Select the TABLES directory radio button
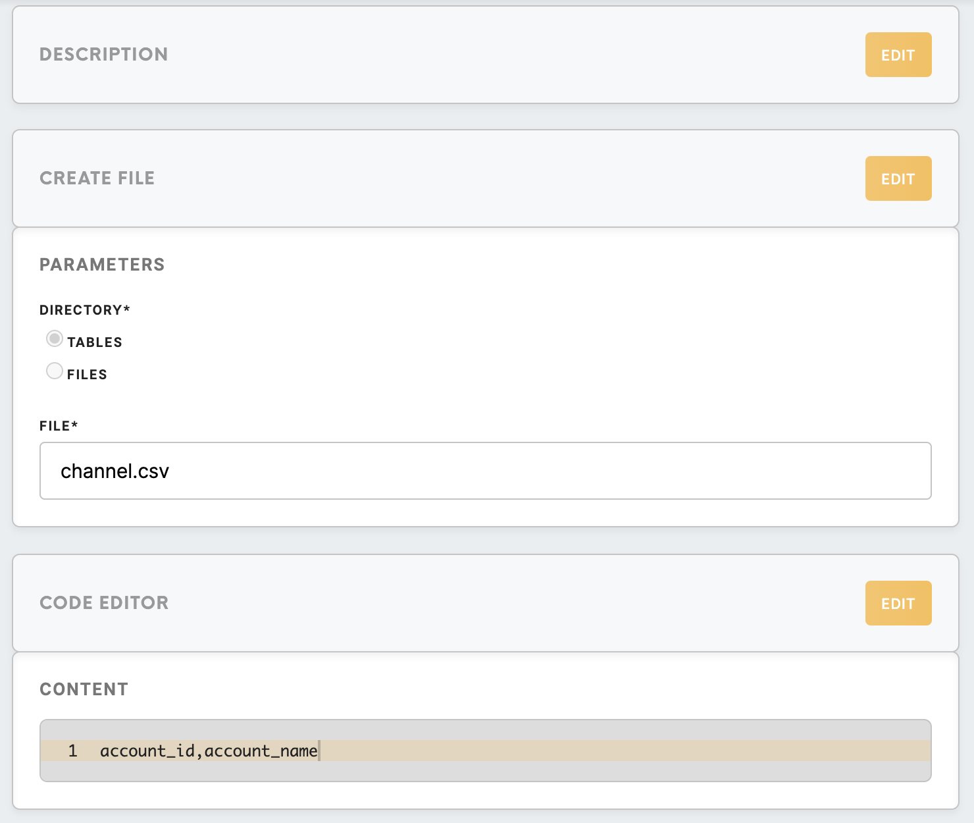This screenshot has height=823, width=974. pyautogui.click(x=55, y=339)
